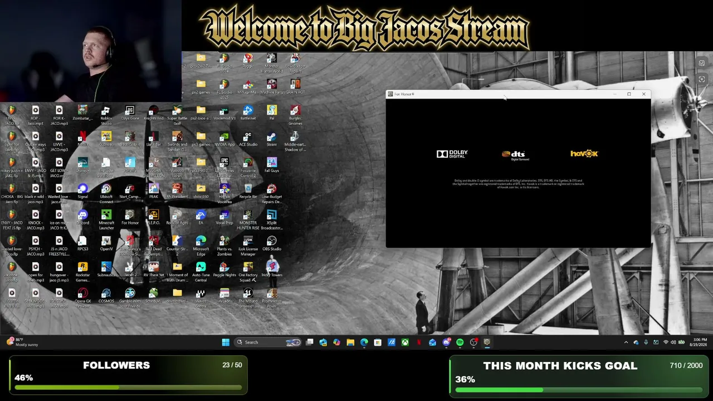This screenshot has height=401, width=713.
Task: Open the Days Gone shortcut
Action: [130, 113]
